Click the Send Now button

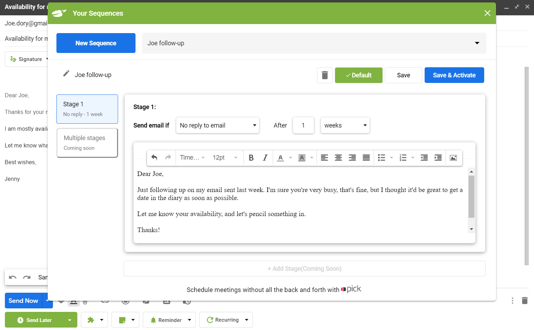point(23,301)
